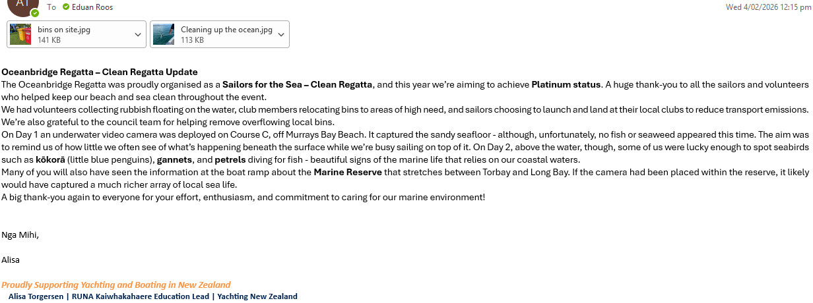The image size is (813, 303).
Task: Expand dropdown arrow for bins on site.jpg
Action: tap(138, 34)
